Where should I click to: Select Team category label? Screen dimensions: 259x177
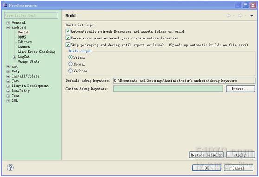[x=15, y=96]
